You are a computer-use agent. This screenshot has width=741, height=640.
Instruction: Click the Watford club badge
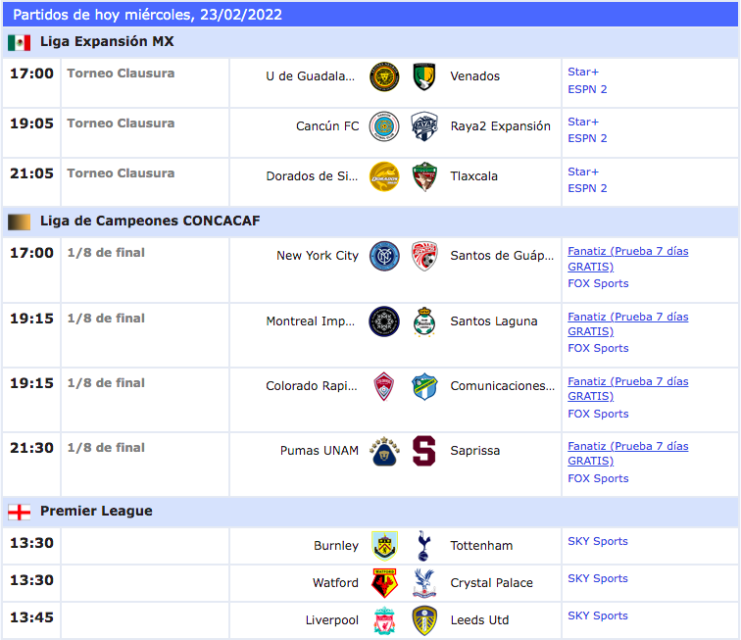[384, 583]
